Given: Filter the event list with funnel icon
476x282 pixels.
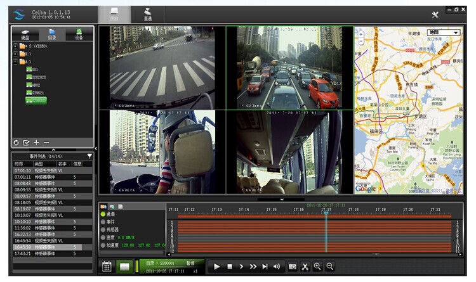Looking at the screenshot, I should pos(89,156).
